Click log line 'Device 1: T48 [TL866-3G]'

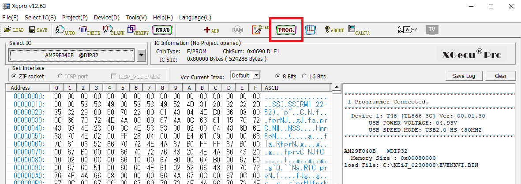click(418, 116)
